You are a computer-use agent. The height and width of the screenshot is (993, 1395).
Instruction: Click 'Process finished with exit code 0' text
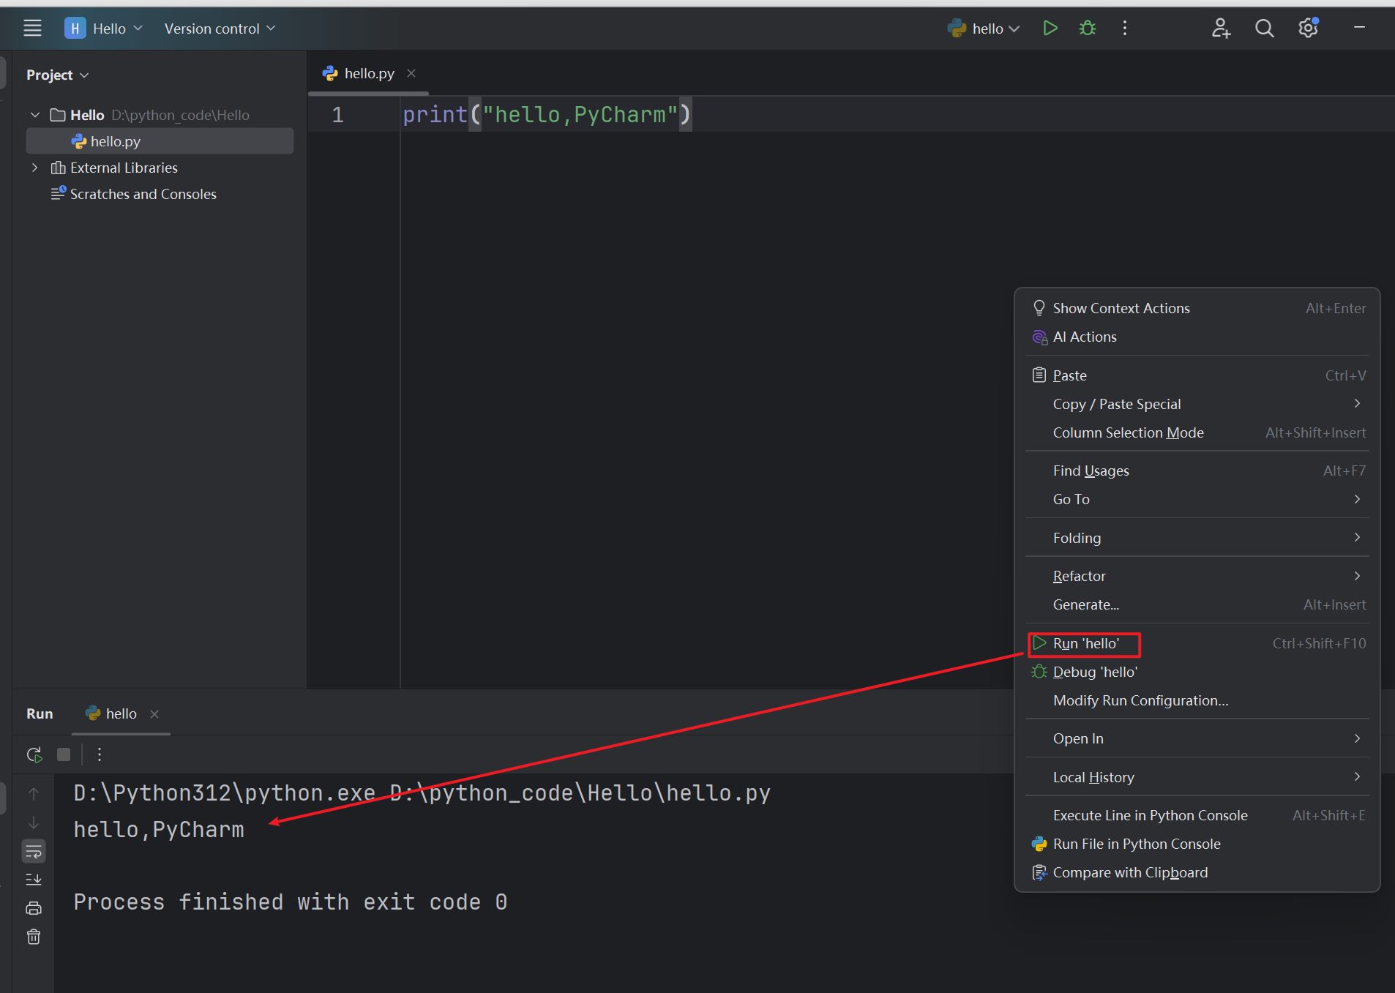[x=291, y=902]
